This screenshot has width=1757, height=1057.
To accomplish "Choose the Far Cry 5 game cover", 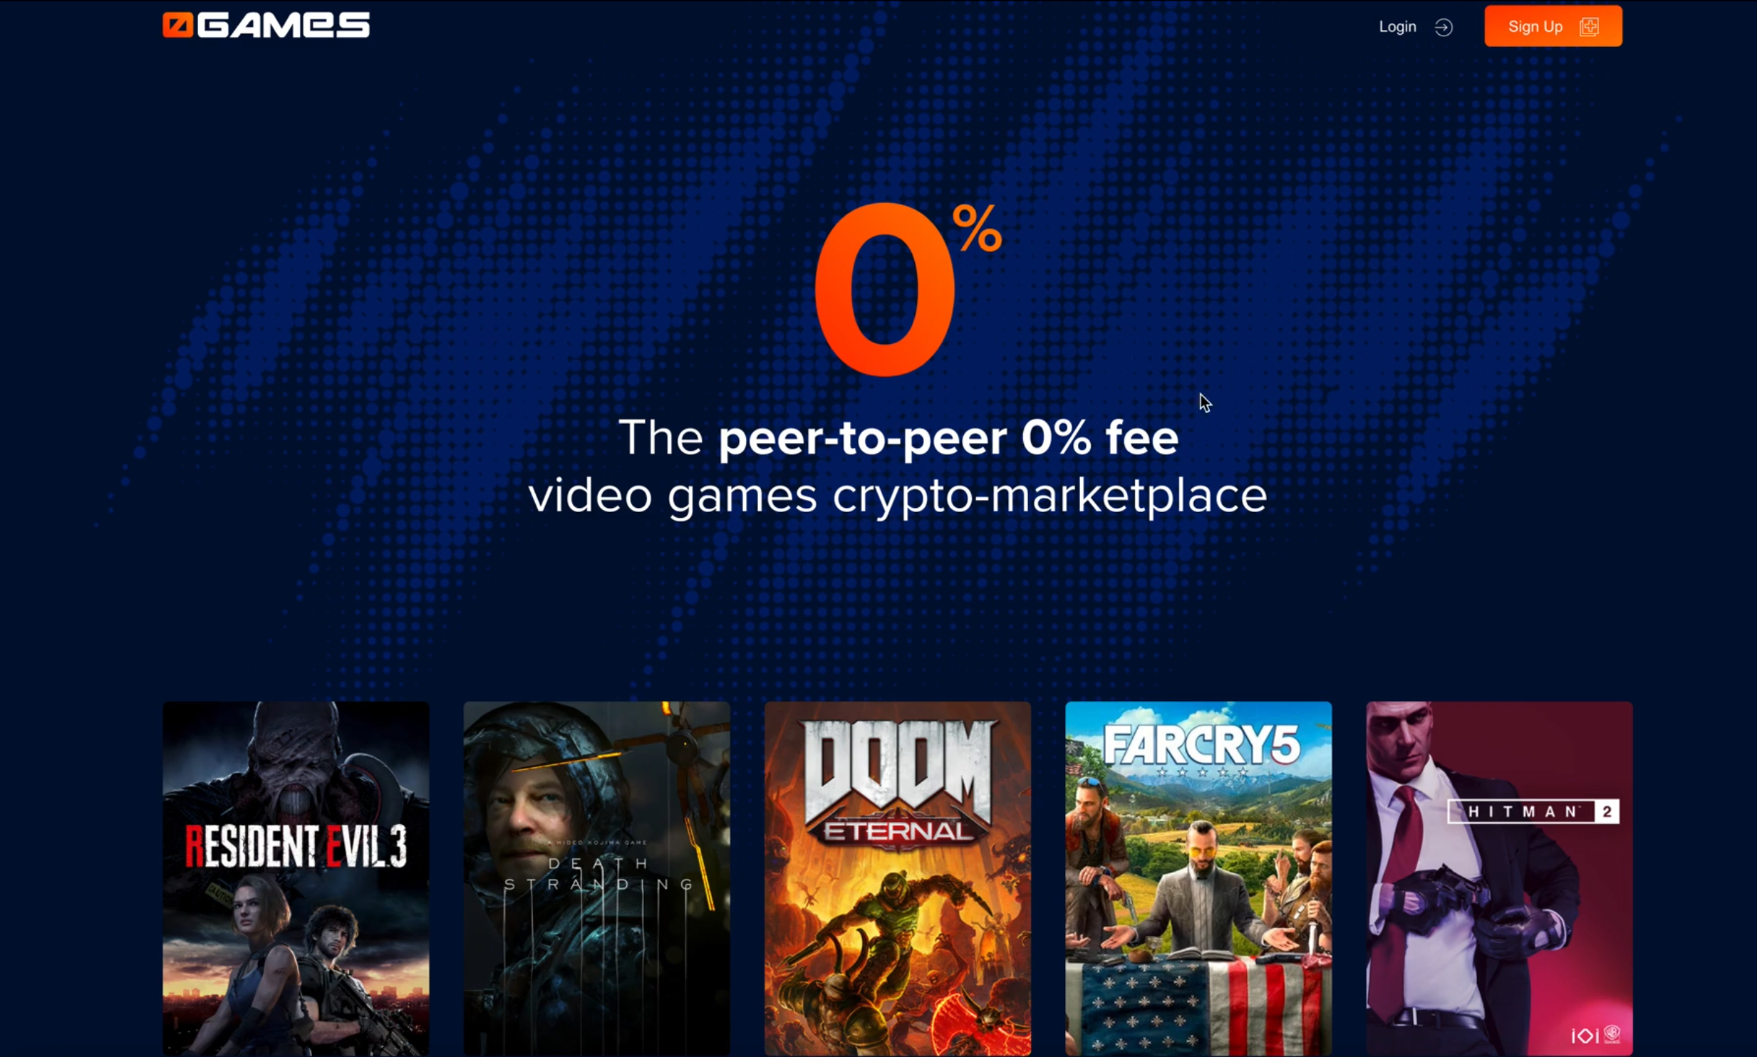I will [1198, 879].
